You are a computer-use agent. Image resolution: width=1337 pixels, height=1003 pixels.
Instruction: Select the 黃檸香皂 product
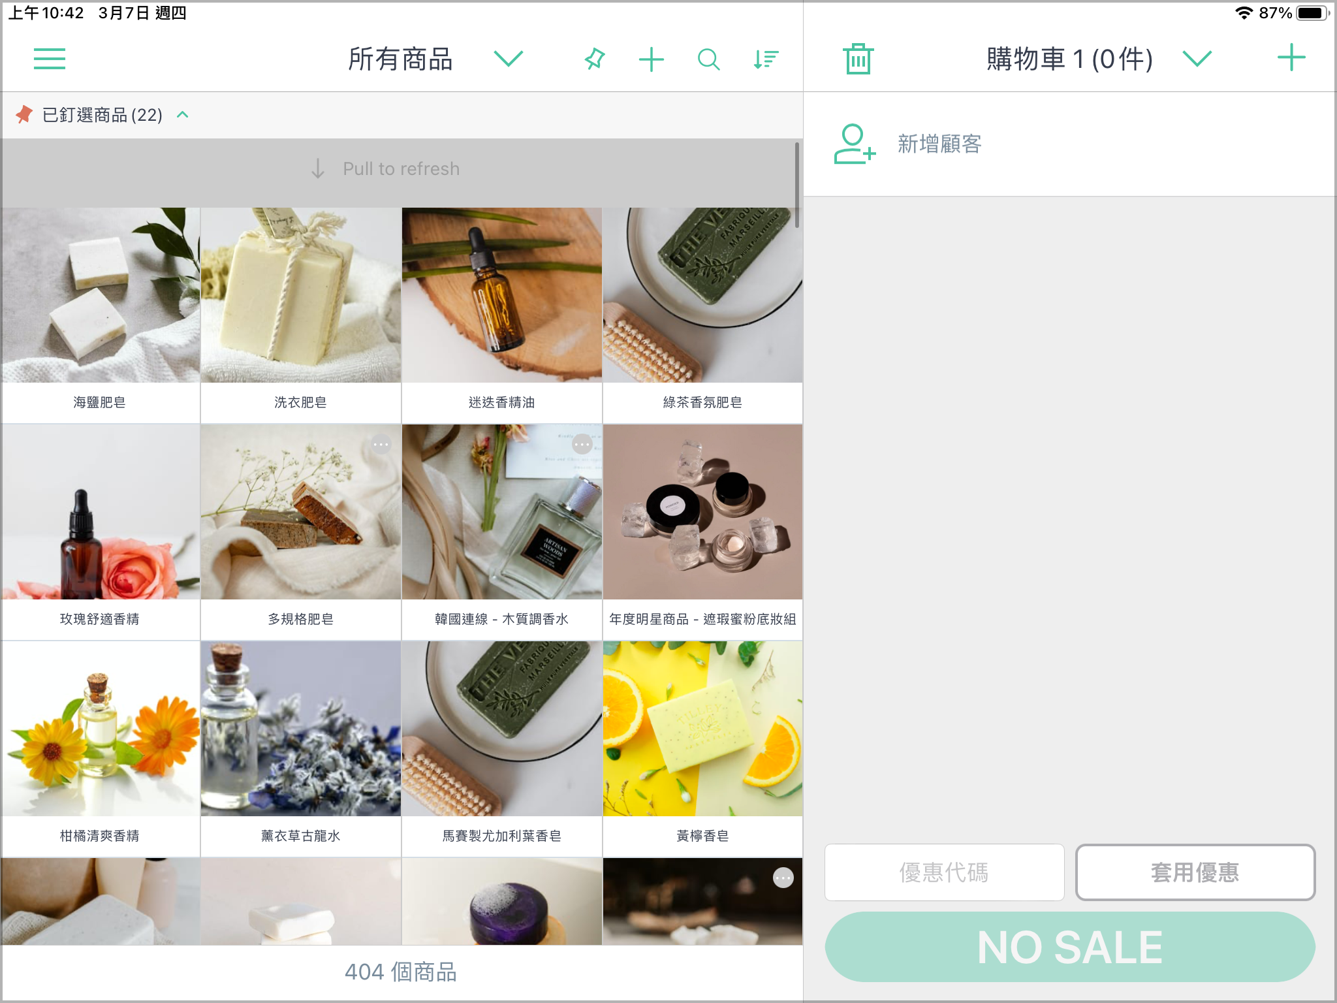point(702,749)
